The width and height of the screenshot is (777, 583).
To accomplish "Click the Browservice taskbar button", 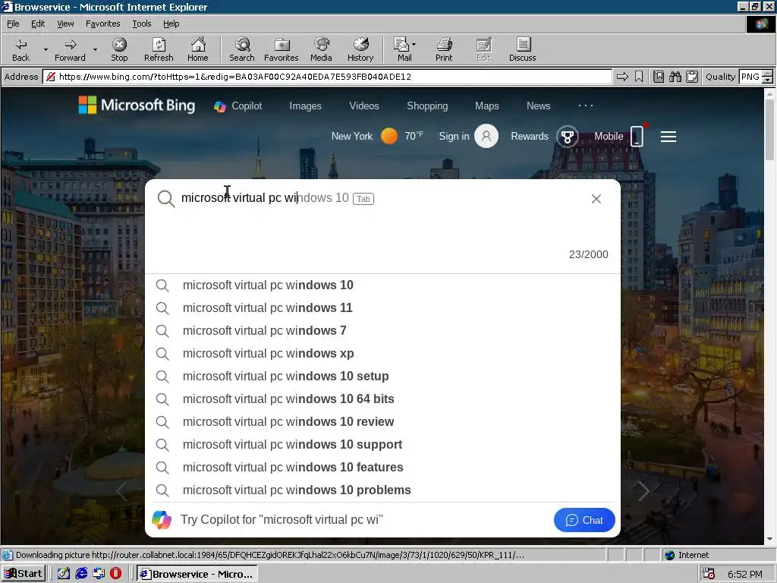I will point(197,574).
